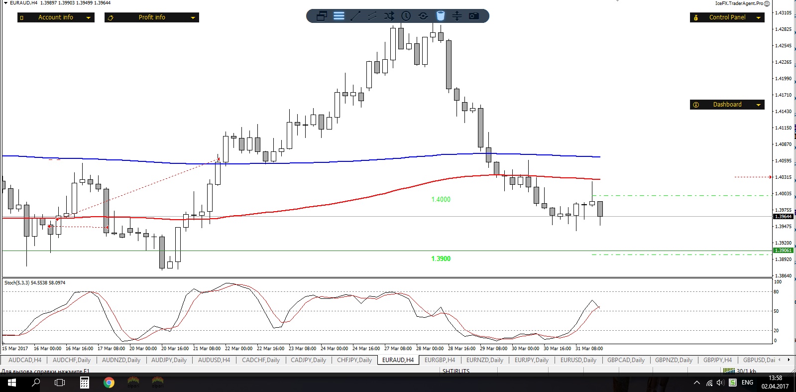Select the trend line drawing tool

(x=355, y=16)
